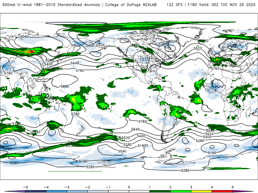Select the "College of DuPage NEXLAB" header text
This screenshot has width=258, height=193.
131,5
